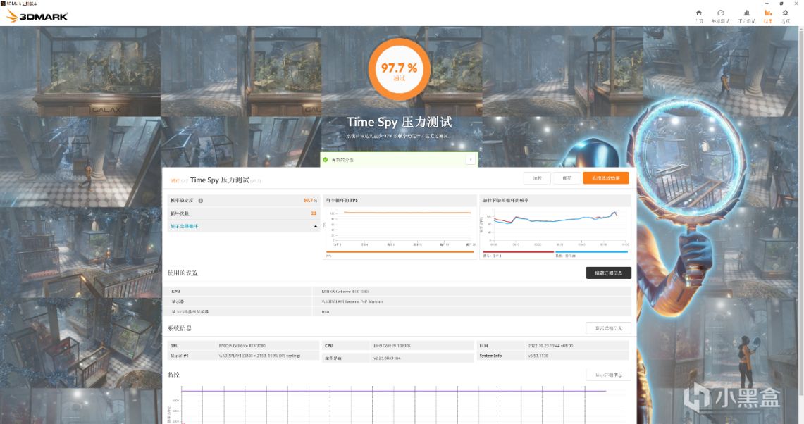Click the Intel Core i9-10900K CPU value

coord(392,346)
